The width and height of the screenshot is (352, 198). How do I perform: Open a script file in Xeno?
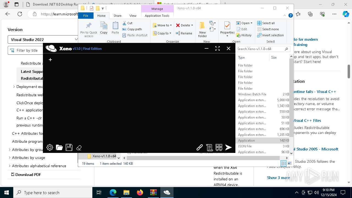click(59, 148)
